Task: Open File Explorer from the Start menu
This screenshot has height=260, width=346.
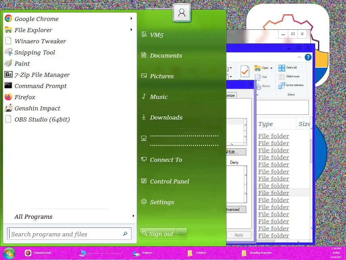Action: pos(70,30)
